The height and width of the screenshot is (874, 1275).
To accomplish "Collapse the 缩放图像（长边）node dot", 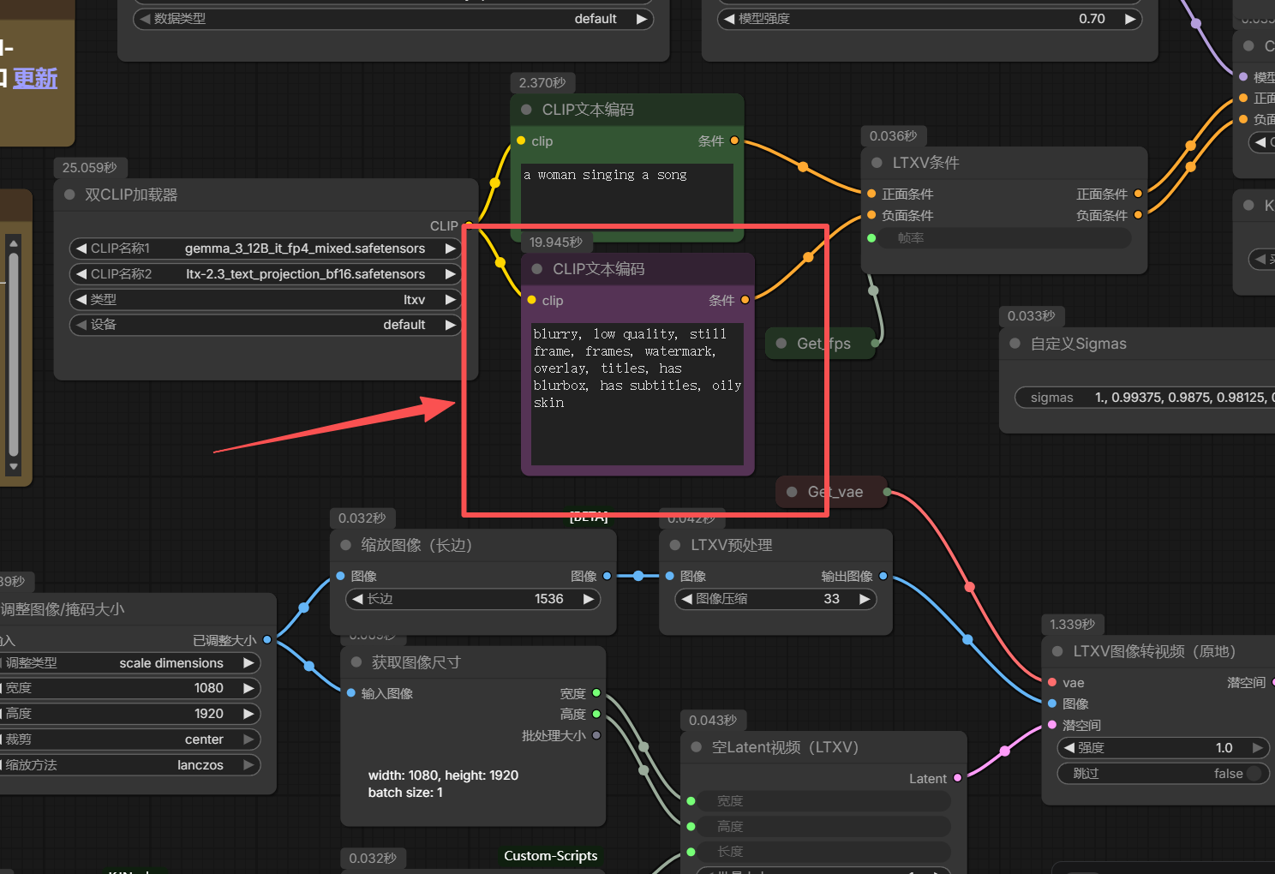I will [x=346, y=545].
